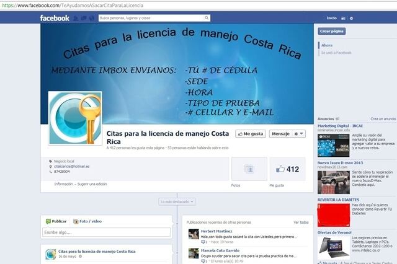Click the Crear página button
397x264 pixels.
(x=332, y=31)
